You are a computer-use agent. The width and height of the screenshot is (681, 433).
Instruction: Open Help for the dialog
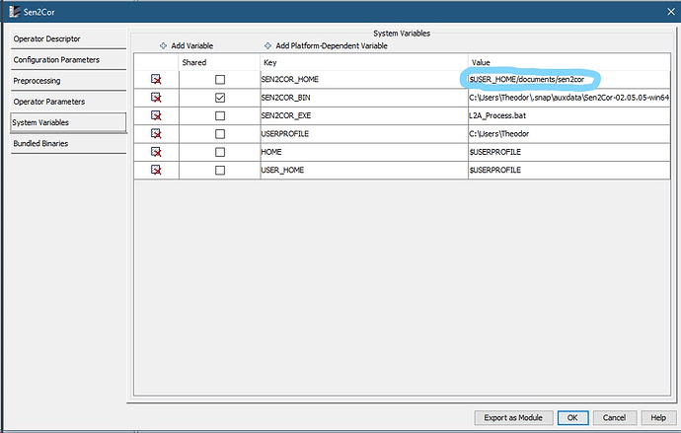(658, 418)
